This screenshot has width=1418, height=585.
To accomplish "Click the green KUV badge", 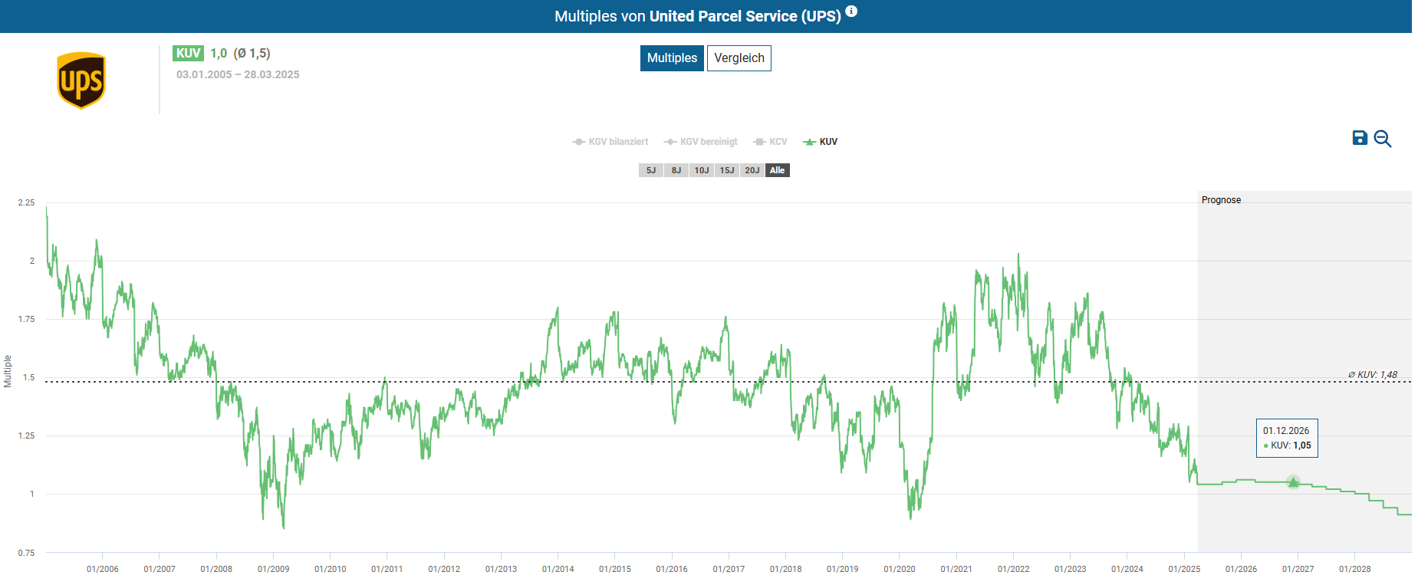I will (188, 54).
